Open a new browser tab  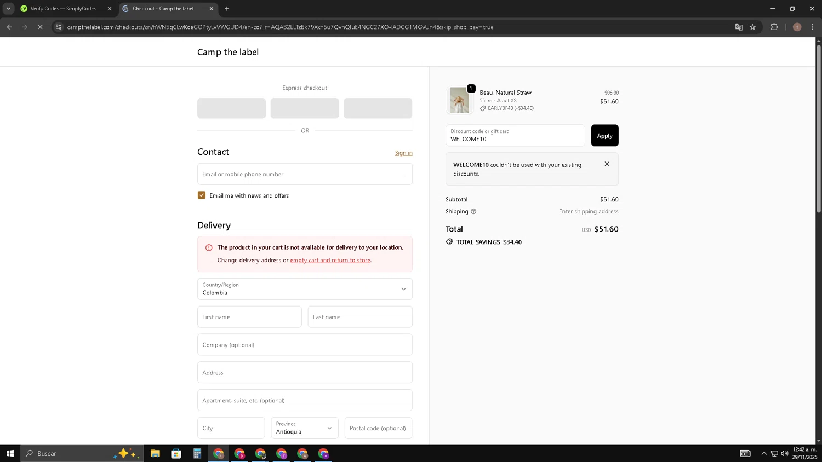pyautogui.click(x=227, y=9)
